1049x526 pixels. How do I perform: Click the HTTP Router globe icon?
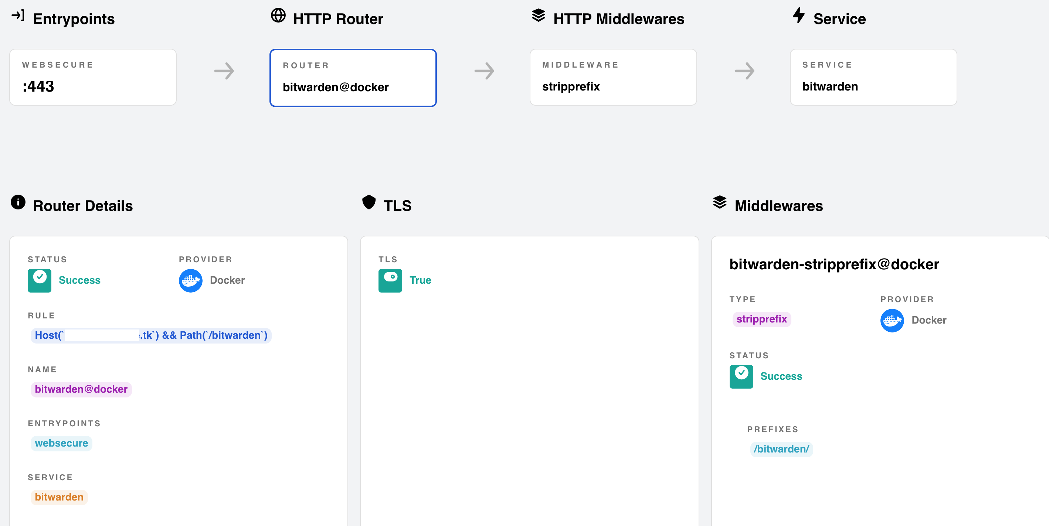click(278, 16)
